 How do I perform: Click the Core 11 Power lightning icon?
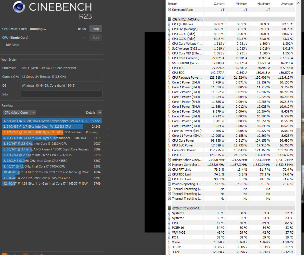[169, 136]
